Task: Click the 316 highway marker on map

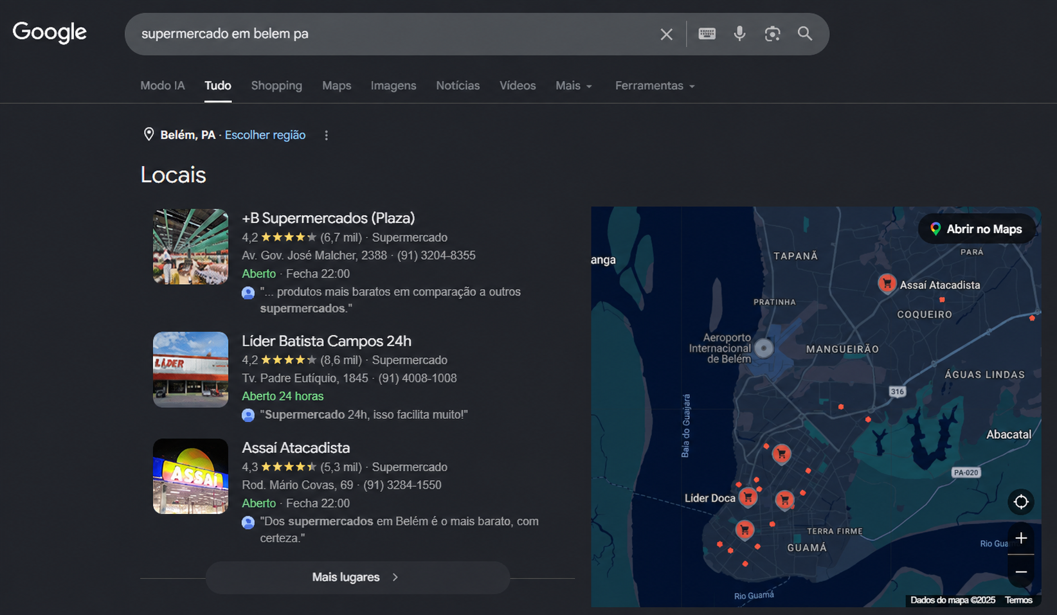Action: coord(897,391)
